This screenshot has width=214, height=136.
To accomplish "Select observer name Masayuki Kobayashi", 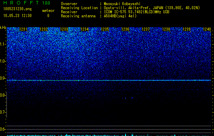I will click(x=122, y=4).
